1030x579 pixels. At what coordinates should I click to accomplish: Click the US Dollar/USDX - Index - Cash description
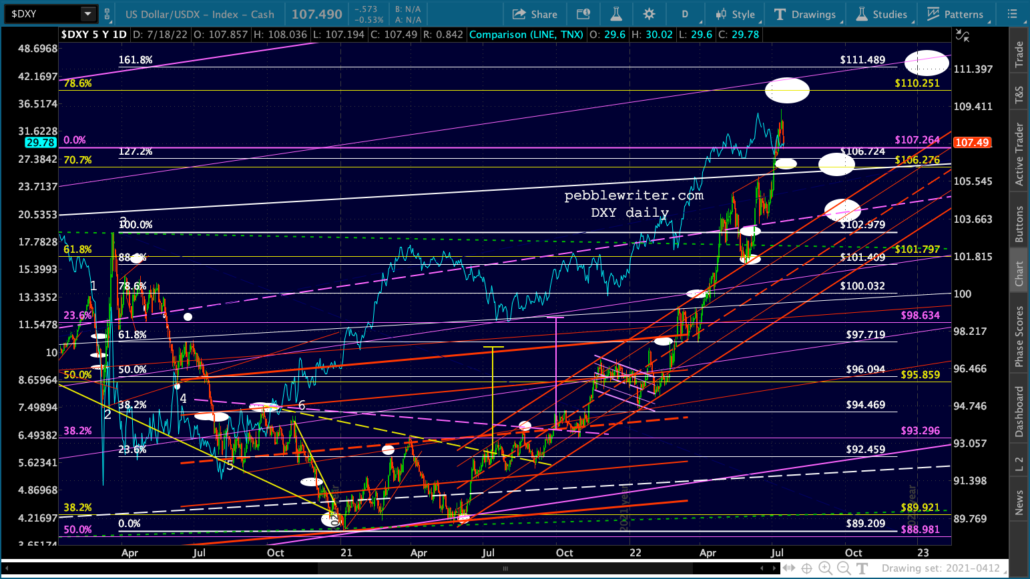[x=200, y=14]
